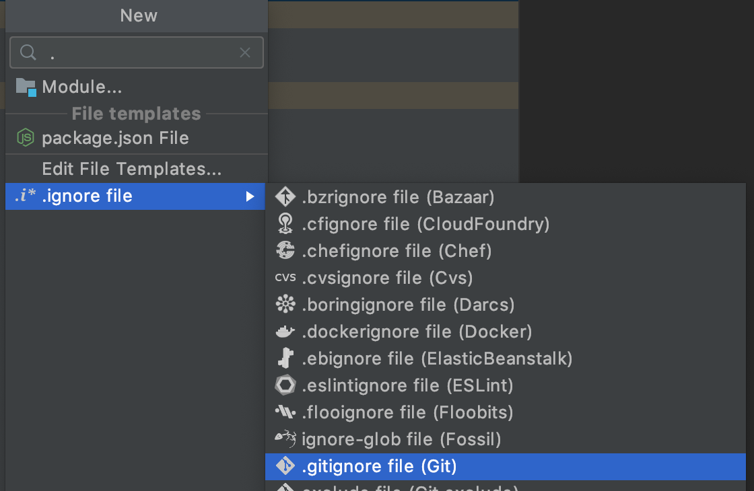The height and width of the screenshot is (491, 754).
Task: Create a .flooignore file (Floobits)
Action: [x=506, y=413]
